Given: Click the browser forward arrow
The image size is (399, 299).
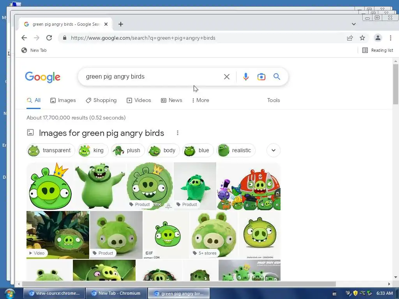Looking at the screenshot, I should pyautogui.click(x=37, y=38).
